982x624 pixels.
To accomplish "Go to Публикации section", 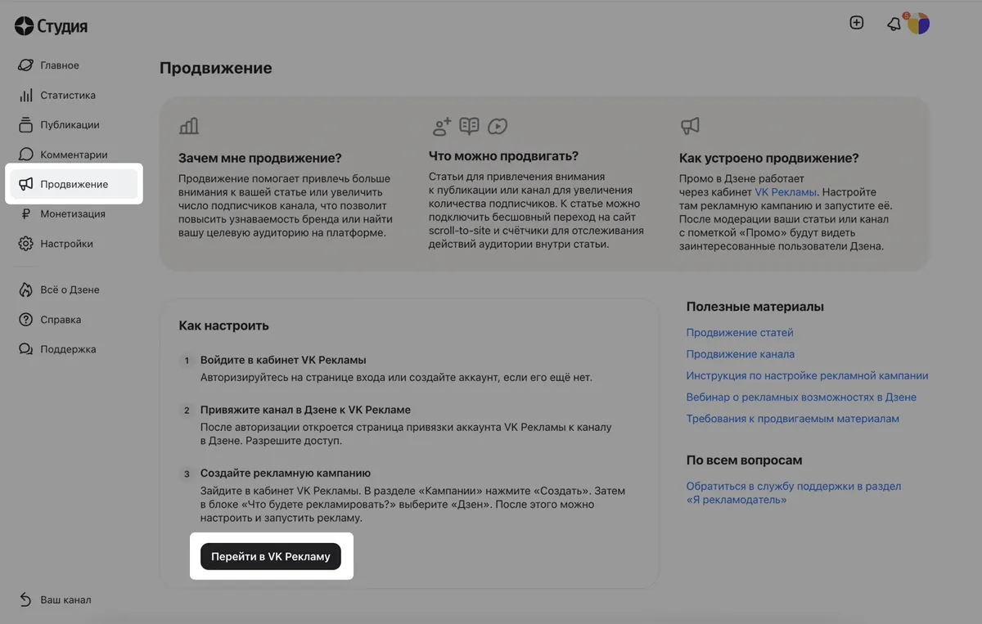I will click(x=70, y=125).
